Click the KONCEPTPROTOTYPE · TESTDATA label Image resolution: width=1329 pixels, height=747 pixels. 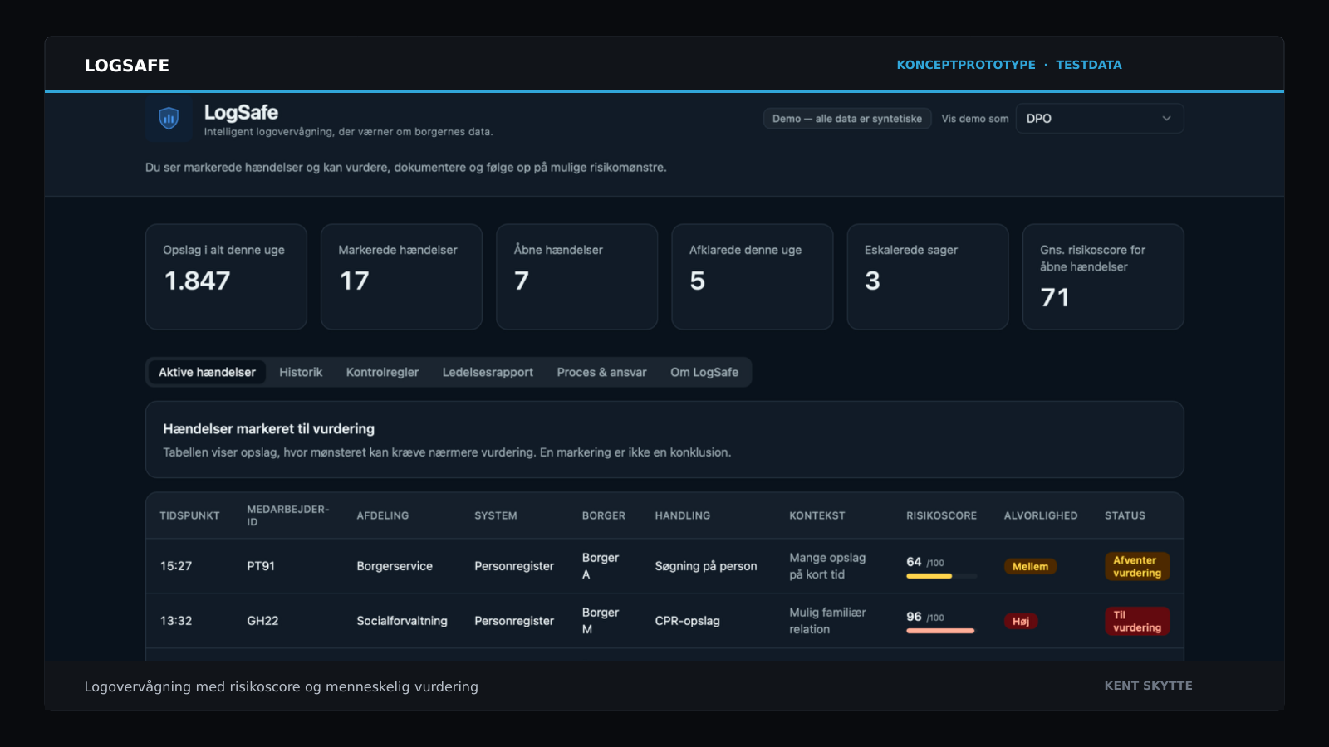tap(1009, 65)
